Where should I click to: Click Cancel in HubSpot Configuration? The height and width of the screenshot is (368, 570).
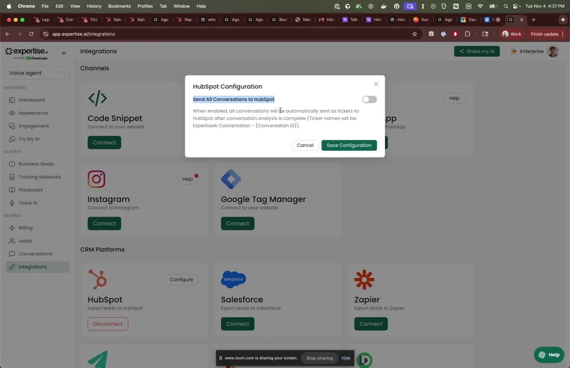[305, 145]
